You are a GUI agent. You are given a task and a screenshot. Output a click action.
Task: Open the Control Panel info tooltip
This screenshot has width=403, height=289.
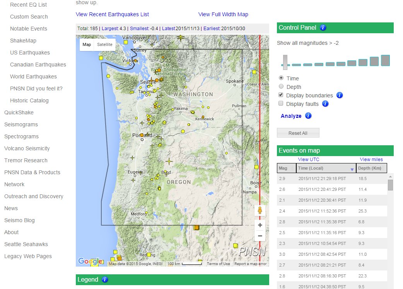(323, 27)
